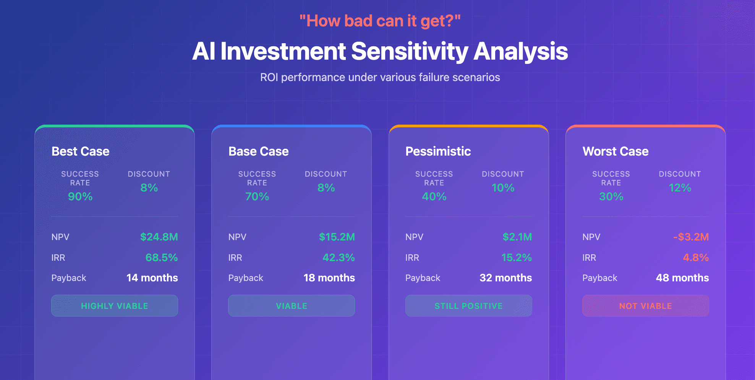Screen dimensions: 755x380
Task: Select the ROI performance subtitle text
Action: point(380,78)
